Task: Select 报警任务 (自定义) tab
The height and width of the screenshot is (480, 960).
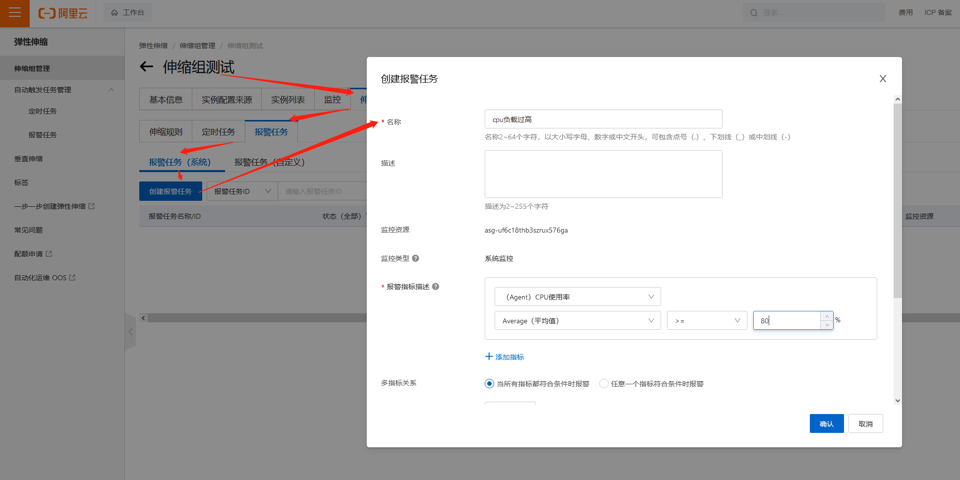Action: 269,162
